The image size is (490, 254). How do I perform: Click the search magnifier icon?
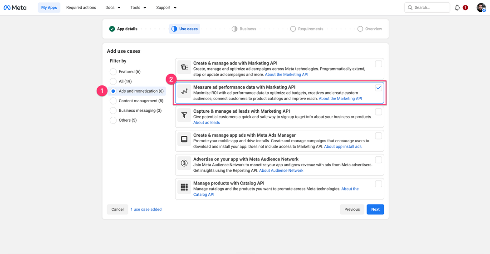410,8
